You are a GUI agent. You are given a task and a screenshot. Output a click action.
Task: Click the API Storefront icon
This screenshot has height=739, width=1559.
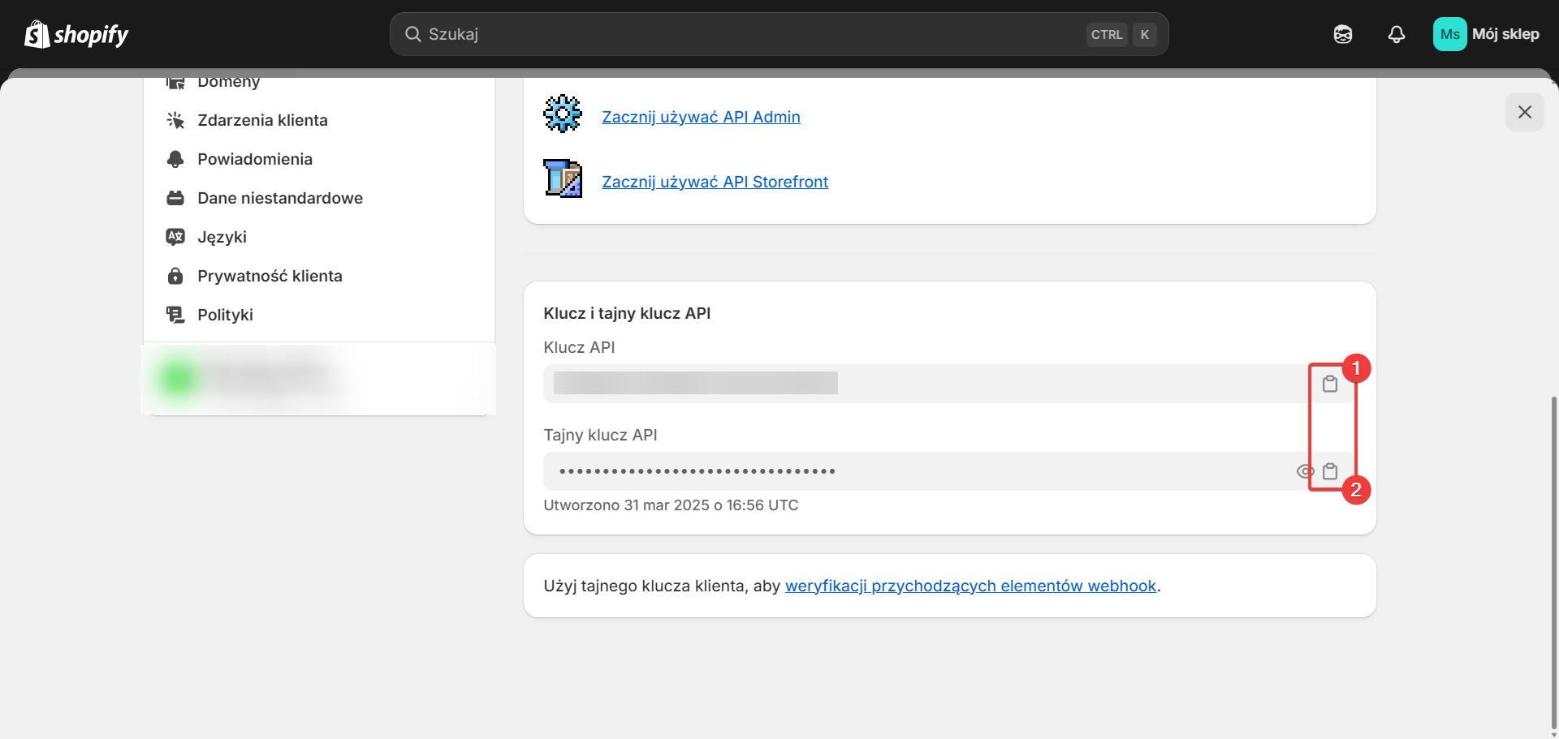[562, 178]
